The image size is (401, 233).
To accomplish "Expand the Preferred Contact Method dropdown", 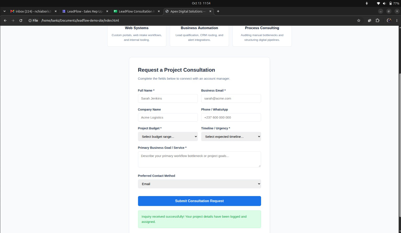I will click(x=199, y=184).
